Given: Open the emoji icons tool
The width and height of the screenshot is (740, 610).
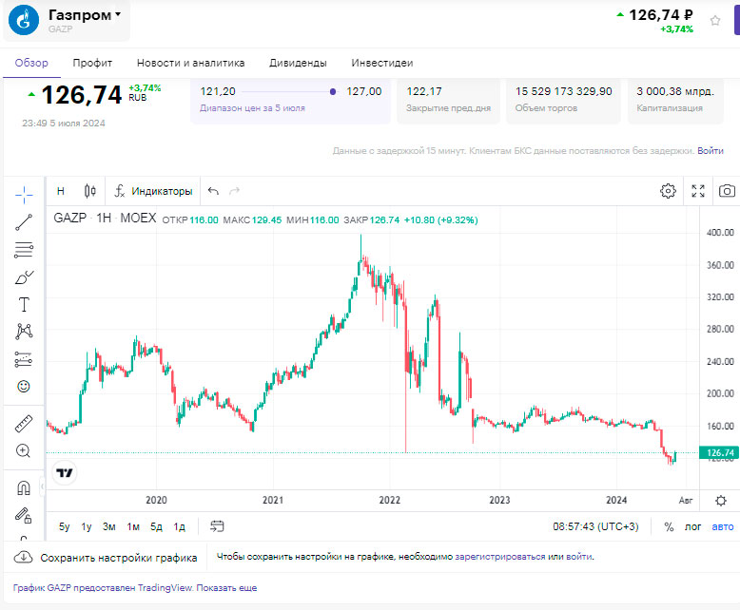Looking at the screenshot, I should tap(24, 387).
